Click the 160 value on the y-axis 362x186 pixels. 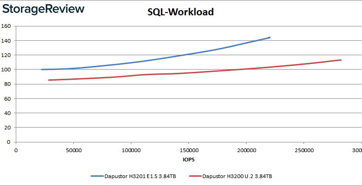click(6, 26)
